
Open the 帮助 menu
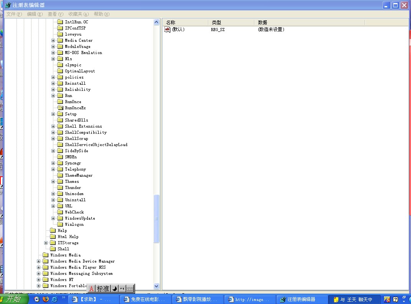tap(101, 14)
